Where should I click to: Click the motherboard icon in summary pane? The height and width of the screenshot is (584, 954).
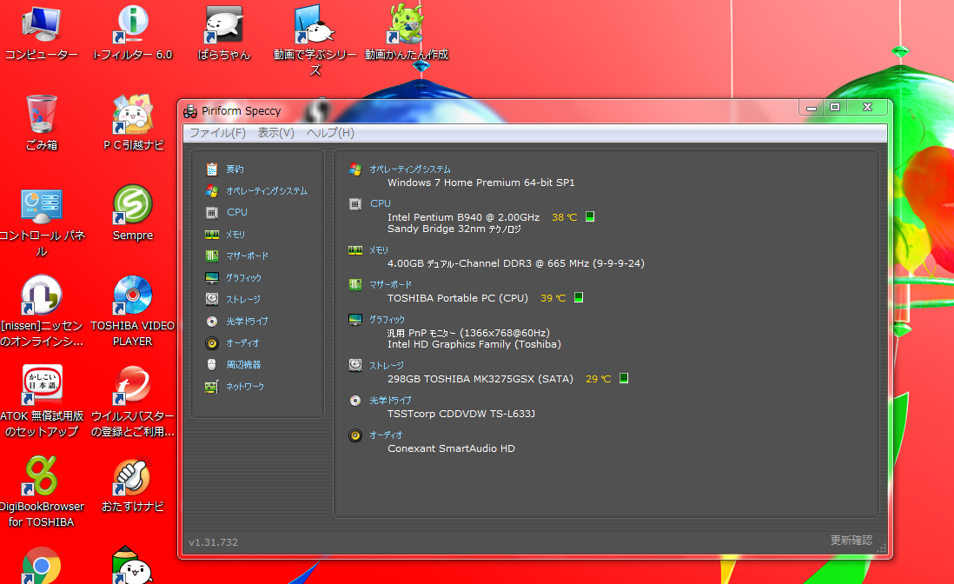(x=355, y=284)
